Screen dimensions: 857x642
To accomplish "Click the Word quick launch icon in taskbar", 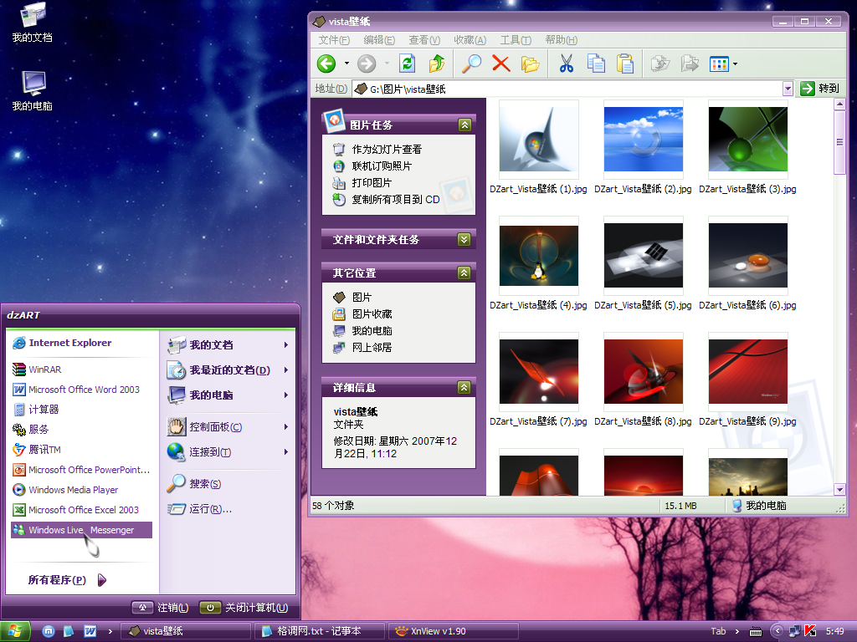I will point(90,631).
